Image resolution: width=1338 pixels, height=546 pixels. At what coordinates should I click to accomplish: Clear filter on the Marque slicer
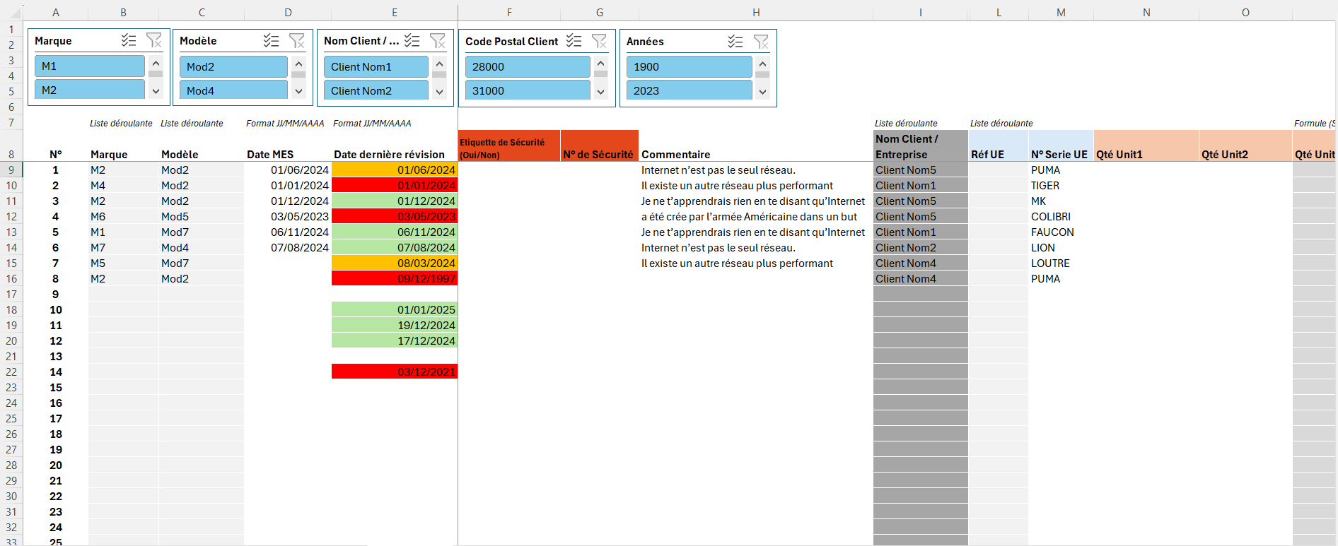pyautogui.click(x=153, y=40)
